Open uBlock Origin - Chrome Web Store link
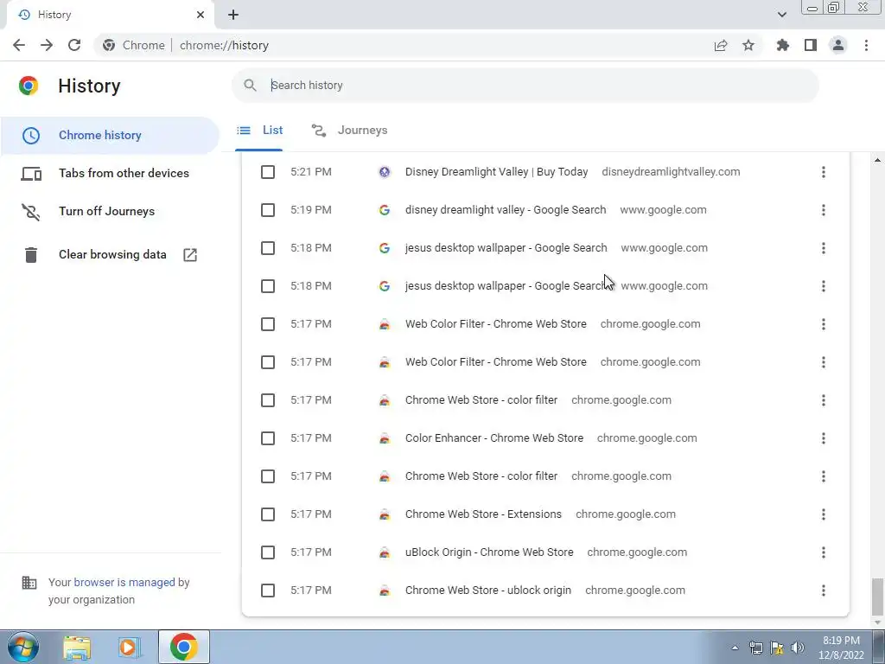Screen dimensions: 885x664 point(489,552)
